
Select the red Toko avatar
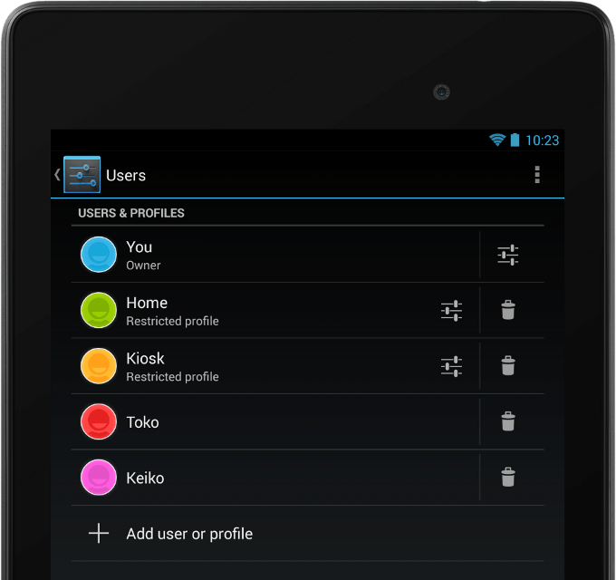point(99,421)
